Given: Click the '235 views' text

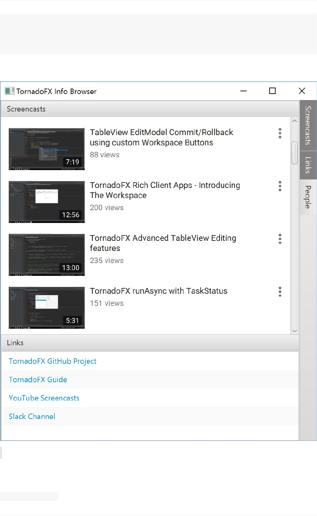Looking at the screenshot, I should pos(107,261).
